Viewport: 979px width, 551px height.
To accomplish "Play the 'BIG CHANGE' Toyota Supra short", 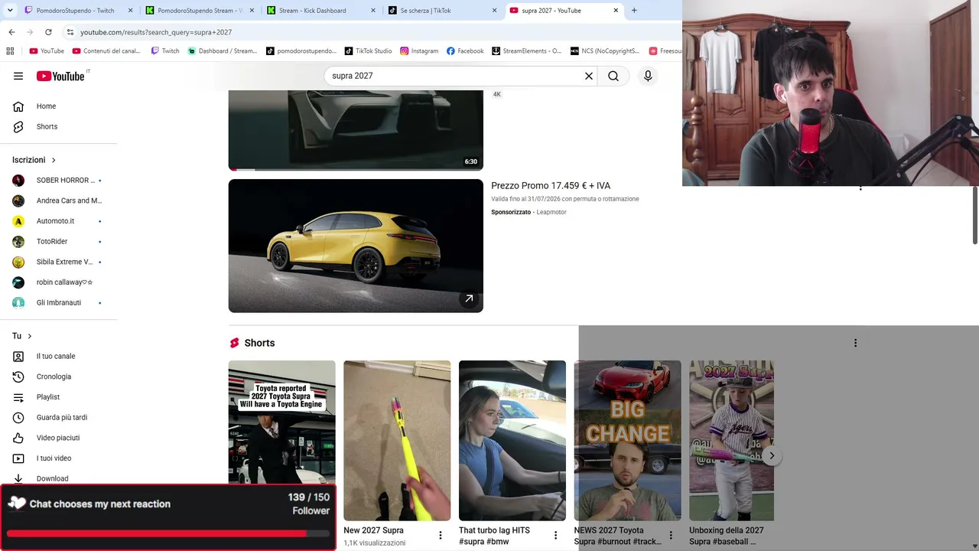I will click(627, 440).
